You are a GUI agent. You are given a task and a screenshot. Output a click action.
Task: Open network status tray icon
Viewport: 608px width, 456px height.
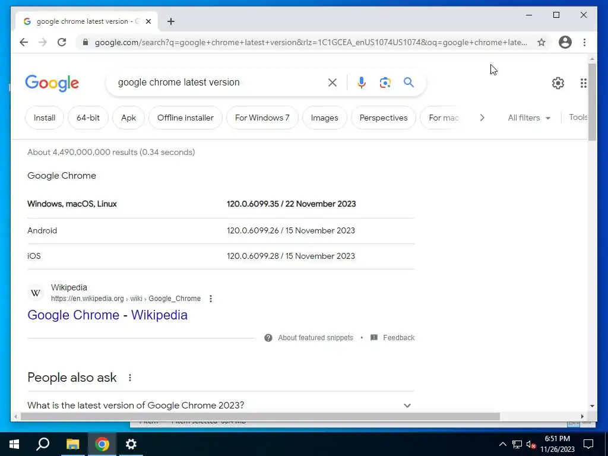coord(517,444)
